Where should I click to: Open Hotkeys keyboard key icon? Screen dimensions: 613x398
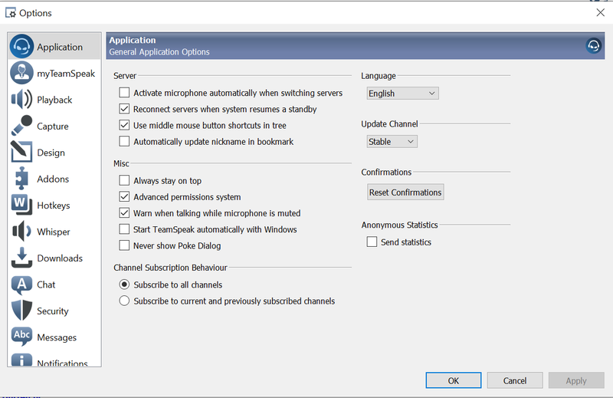(22, 205)
